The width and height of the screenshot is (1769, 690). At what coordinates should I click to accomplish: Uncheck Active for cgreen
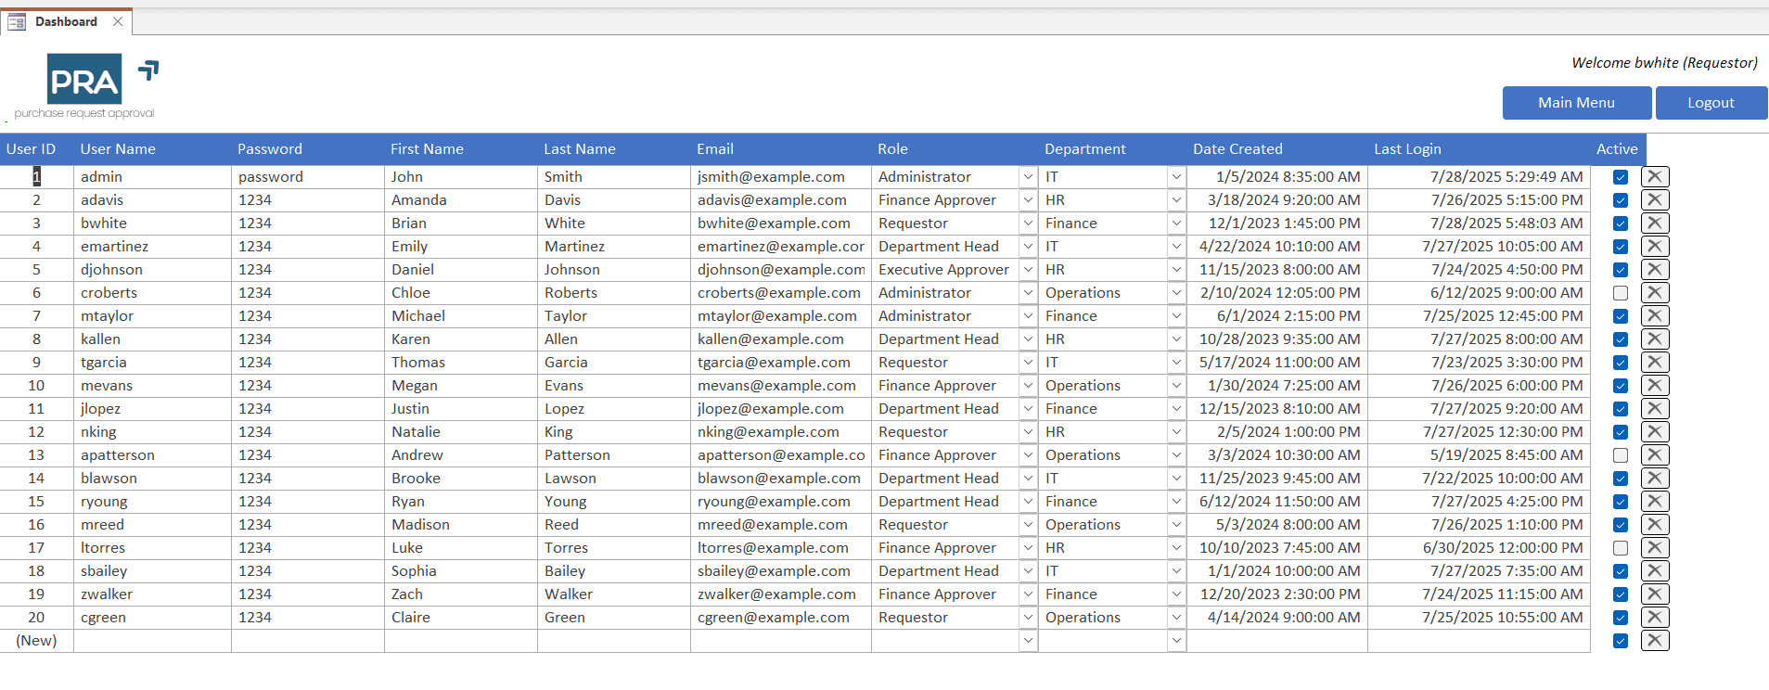click(x=1621, y=618)
